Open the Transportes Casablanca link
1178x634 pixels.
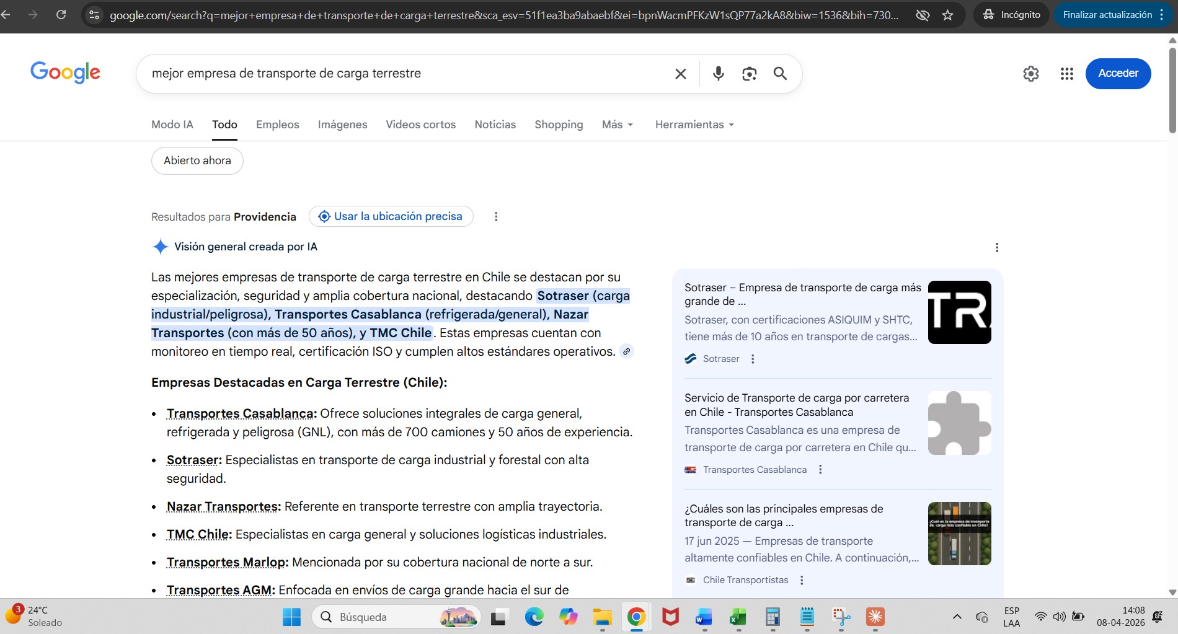(x=240, y=413)
